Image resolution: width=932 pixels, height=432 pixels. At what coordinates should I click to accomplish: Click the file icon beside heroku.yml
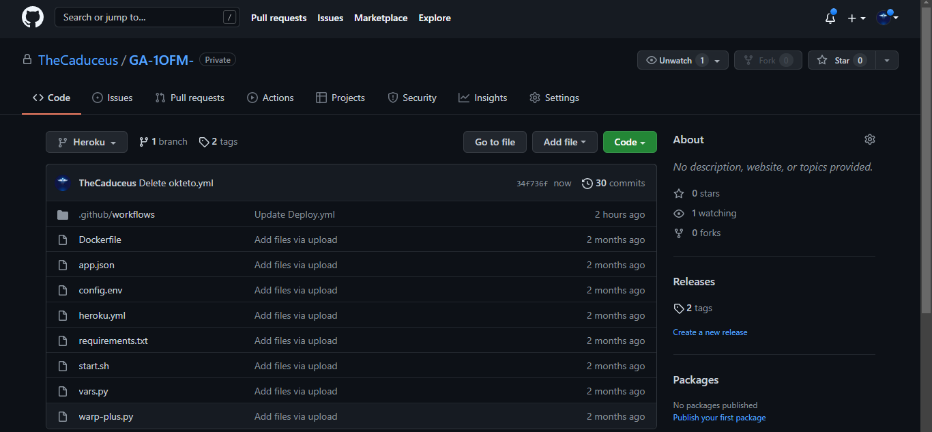[63, 315]
